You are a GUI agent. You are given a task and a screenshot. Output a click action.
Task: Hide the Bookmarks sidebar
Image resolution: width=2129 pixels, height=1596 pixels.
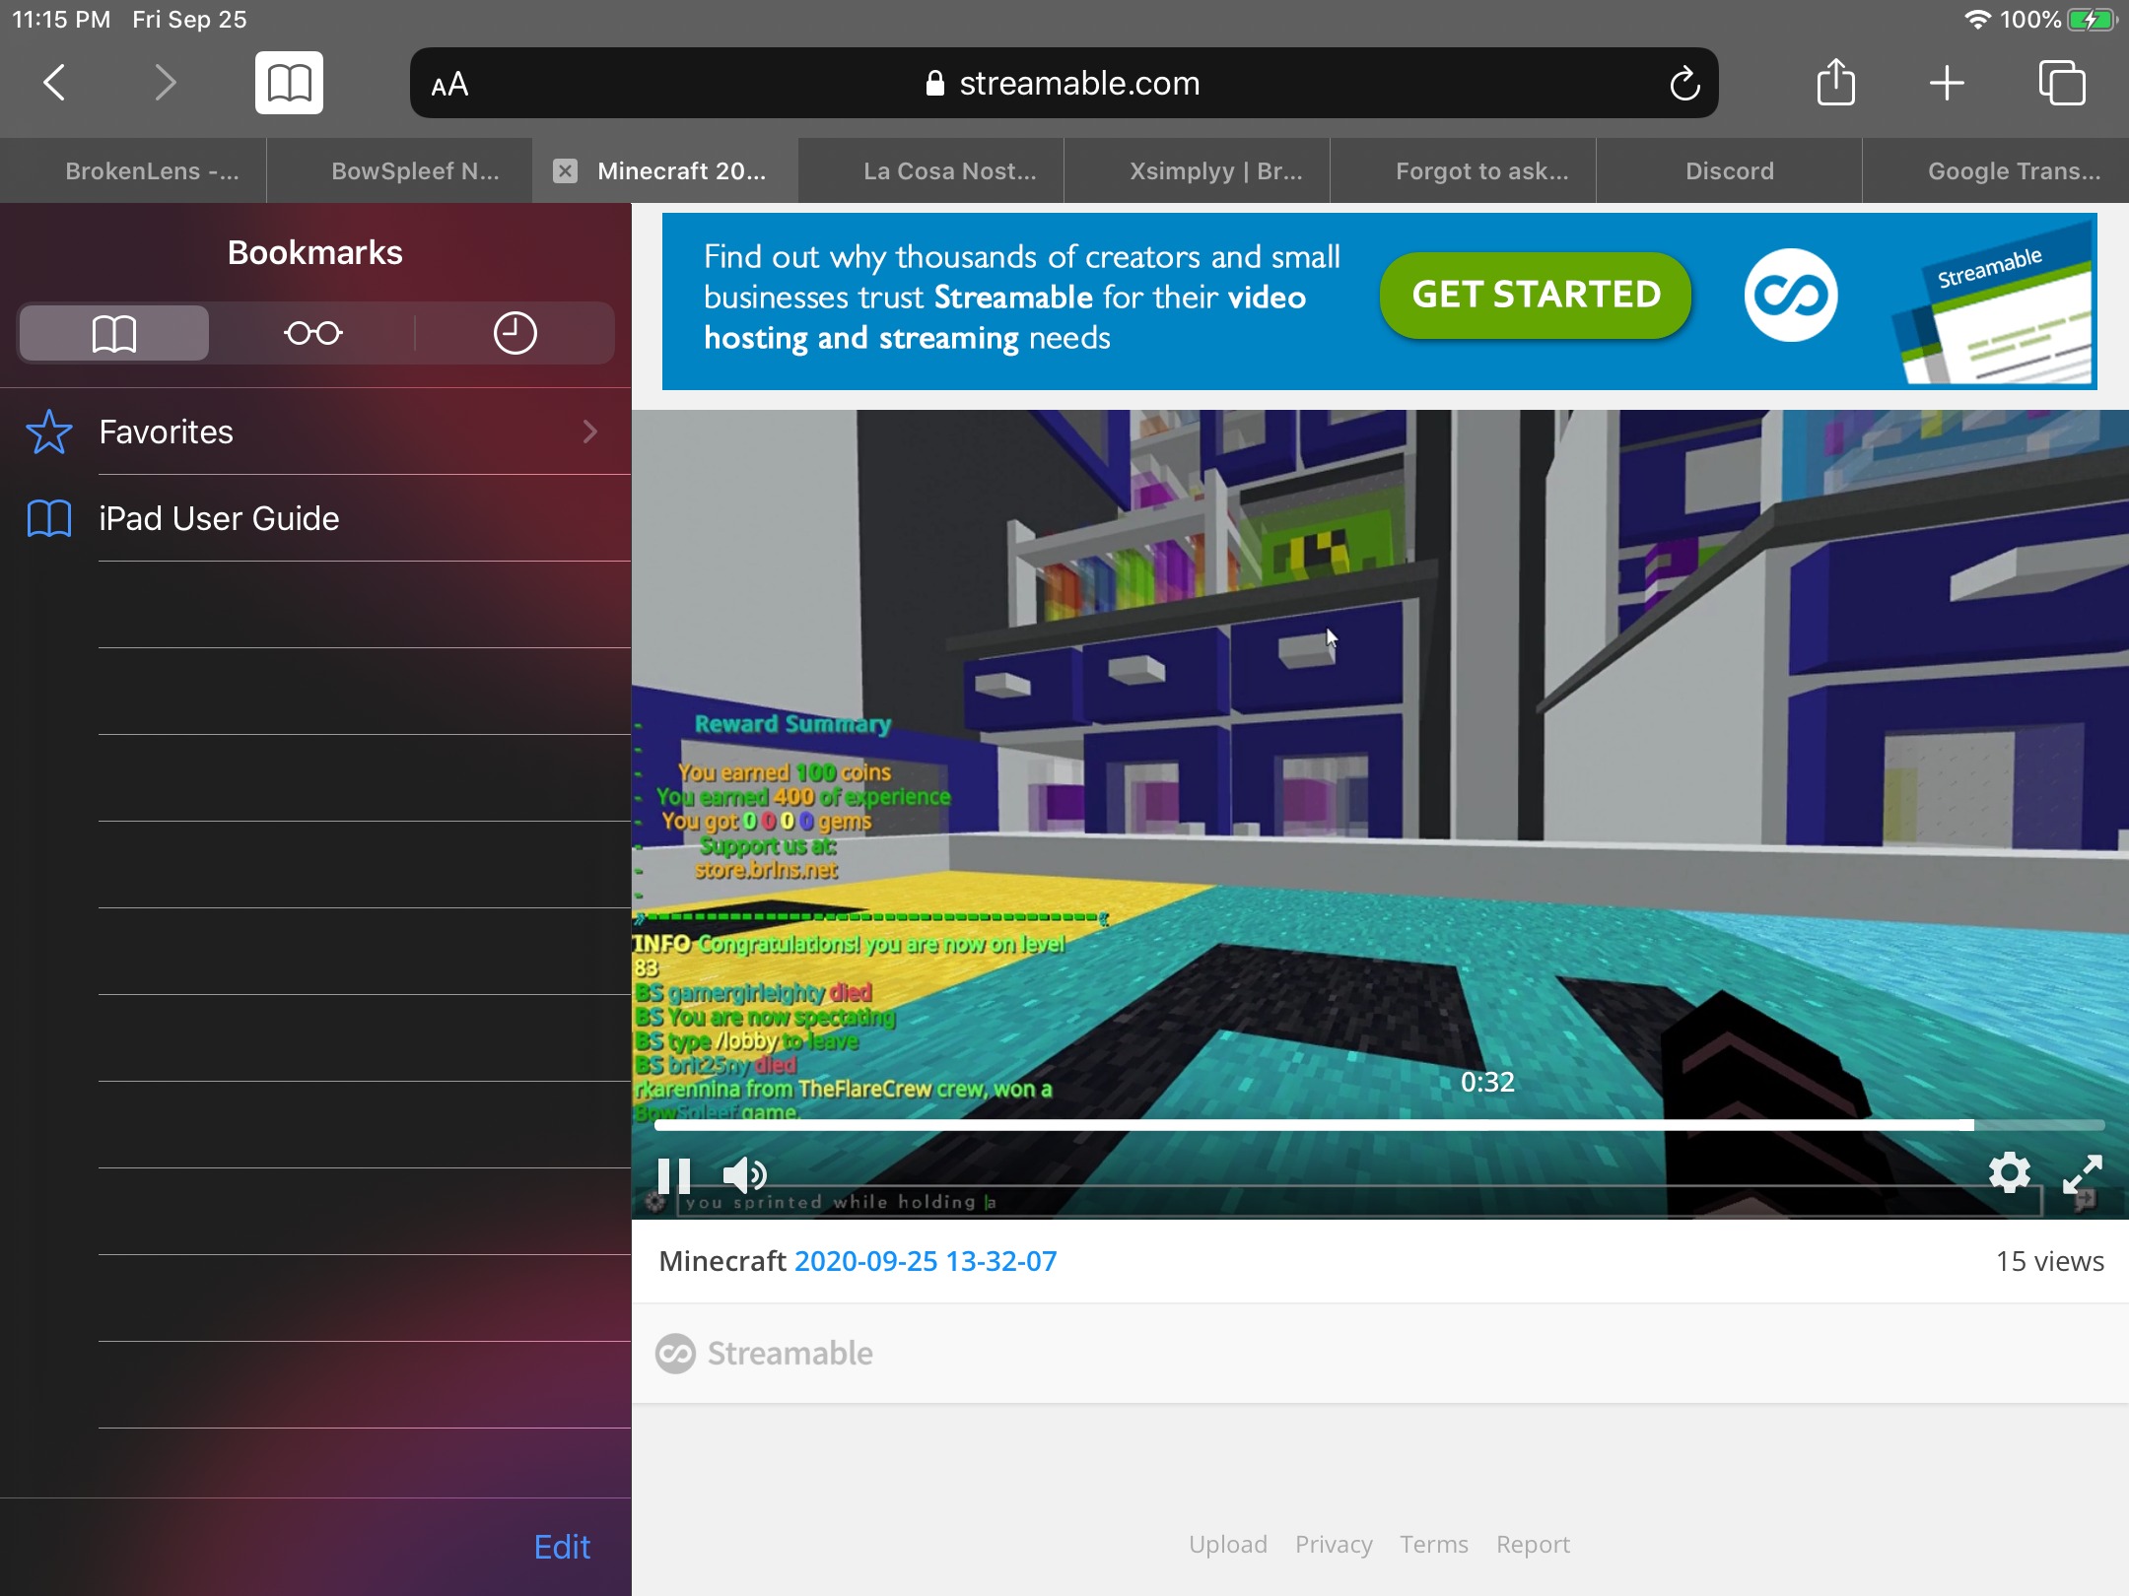[289, 83]
